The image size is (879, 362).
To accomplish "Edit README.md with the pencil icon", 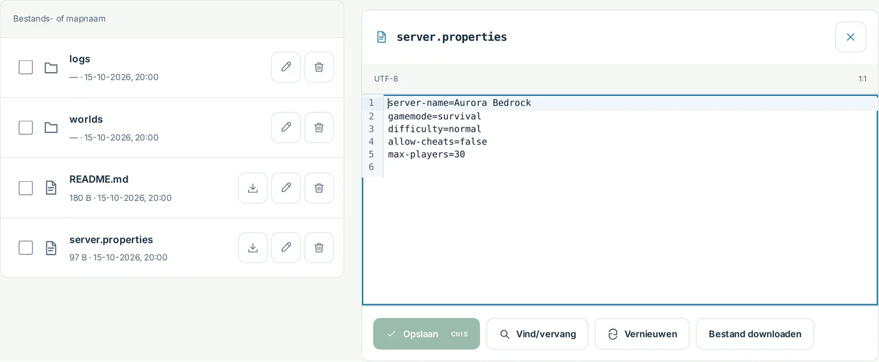I will (286, 188).
